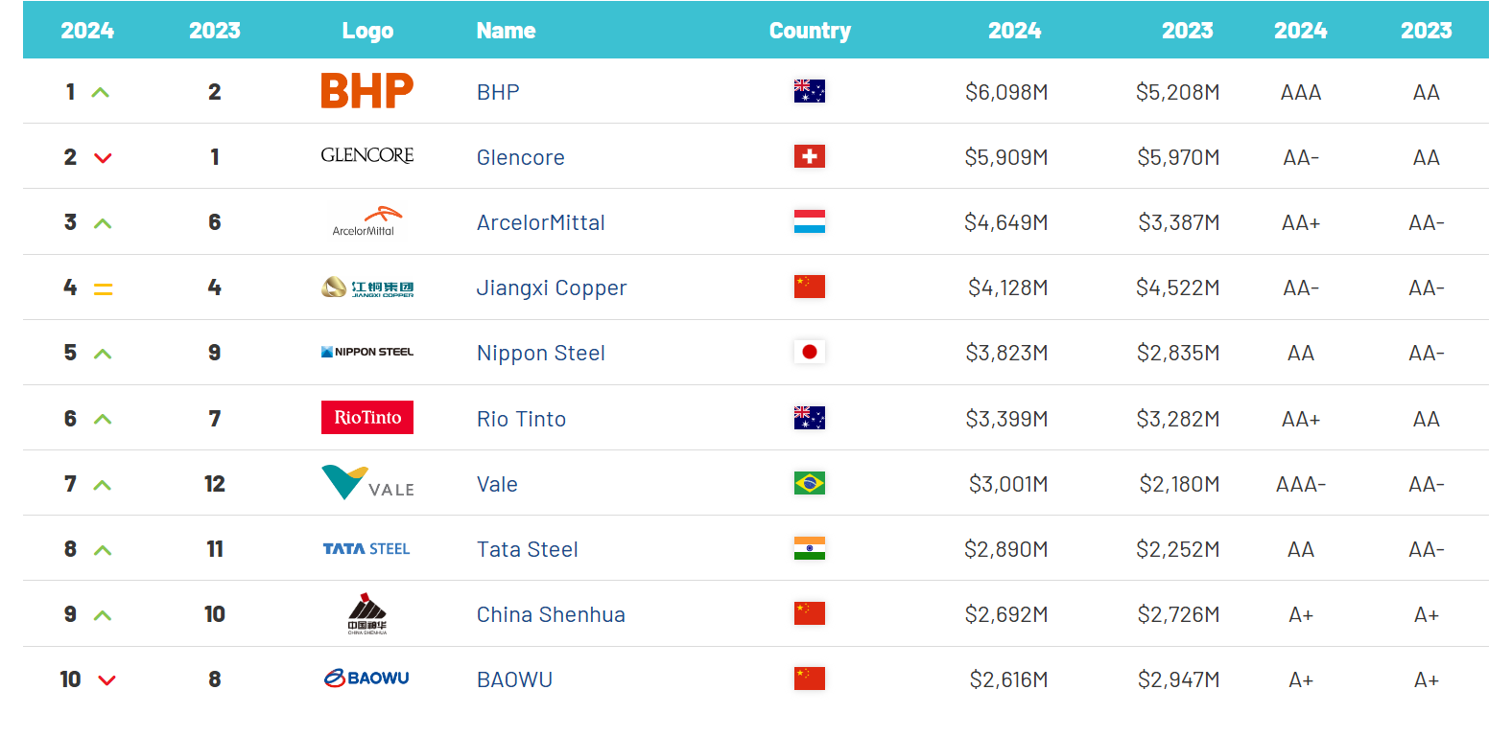The height and width of the screenshot is (736, 1512).
Task: Click the Tata Steel logo
Action: point(366,549)
